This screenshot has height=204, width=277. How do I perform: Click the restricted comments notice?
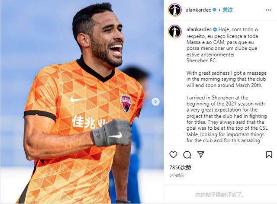220,195
